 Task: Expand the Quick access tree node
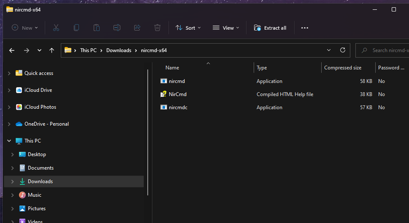click(x=9, y=74)
